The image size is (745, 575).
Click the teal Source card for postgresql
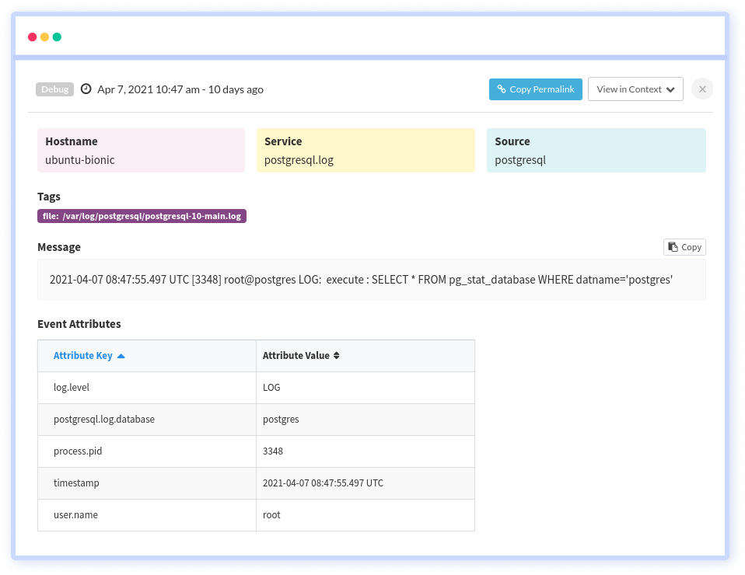[596, 150]
